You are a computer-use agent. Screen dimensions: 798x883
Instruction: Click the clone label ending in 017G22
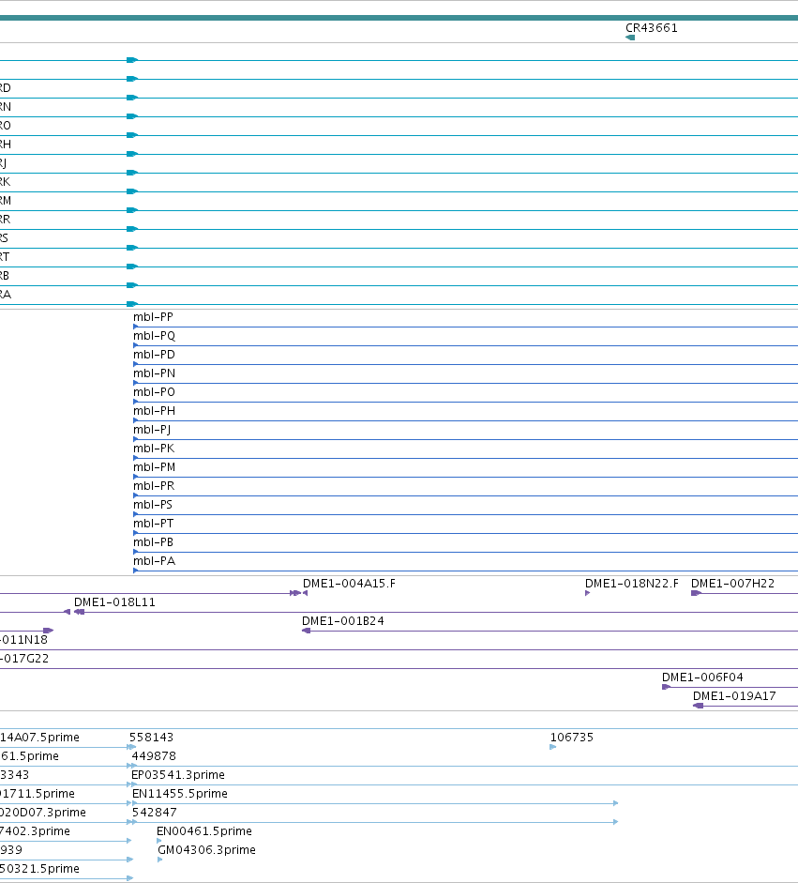[24, 659]
